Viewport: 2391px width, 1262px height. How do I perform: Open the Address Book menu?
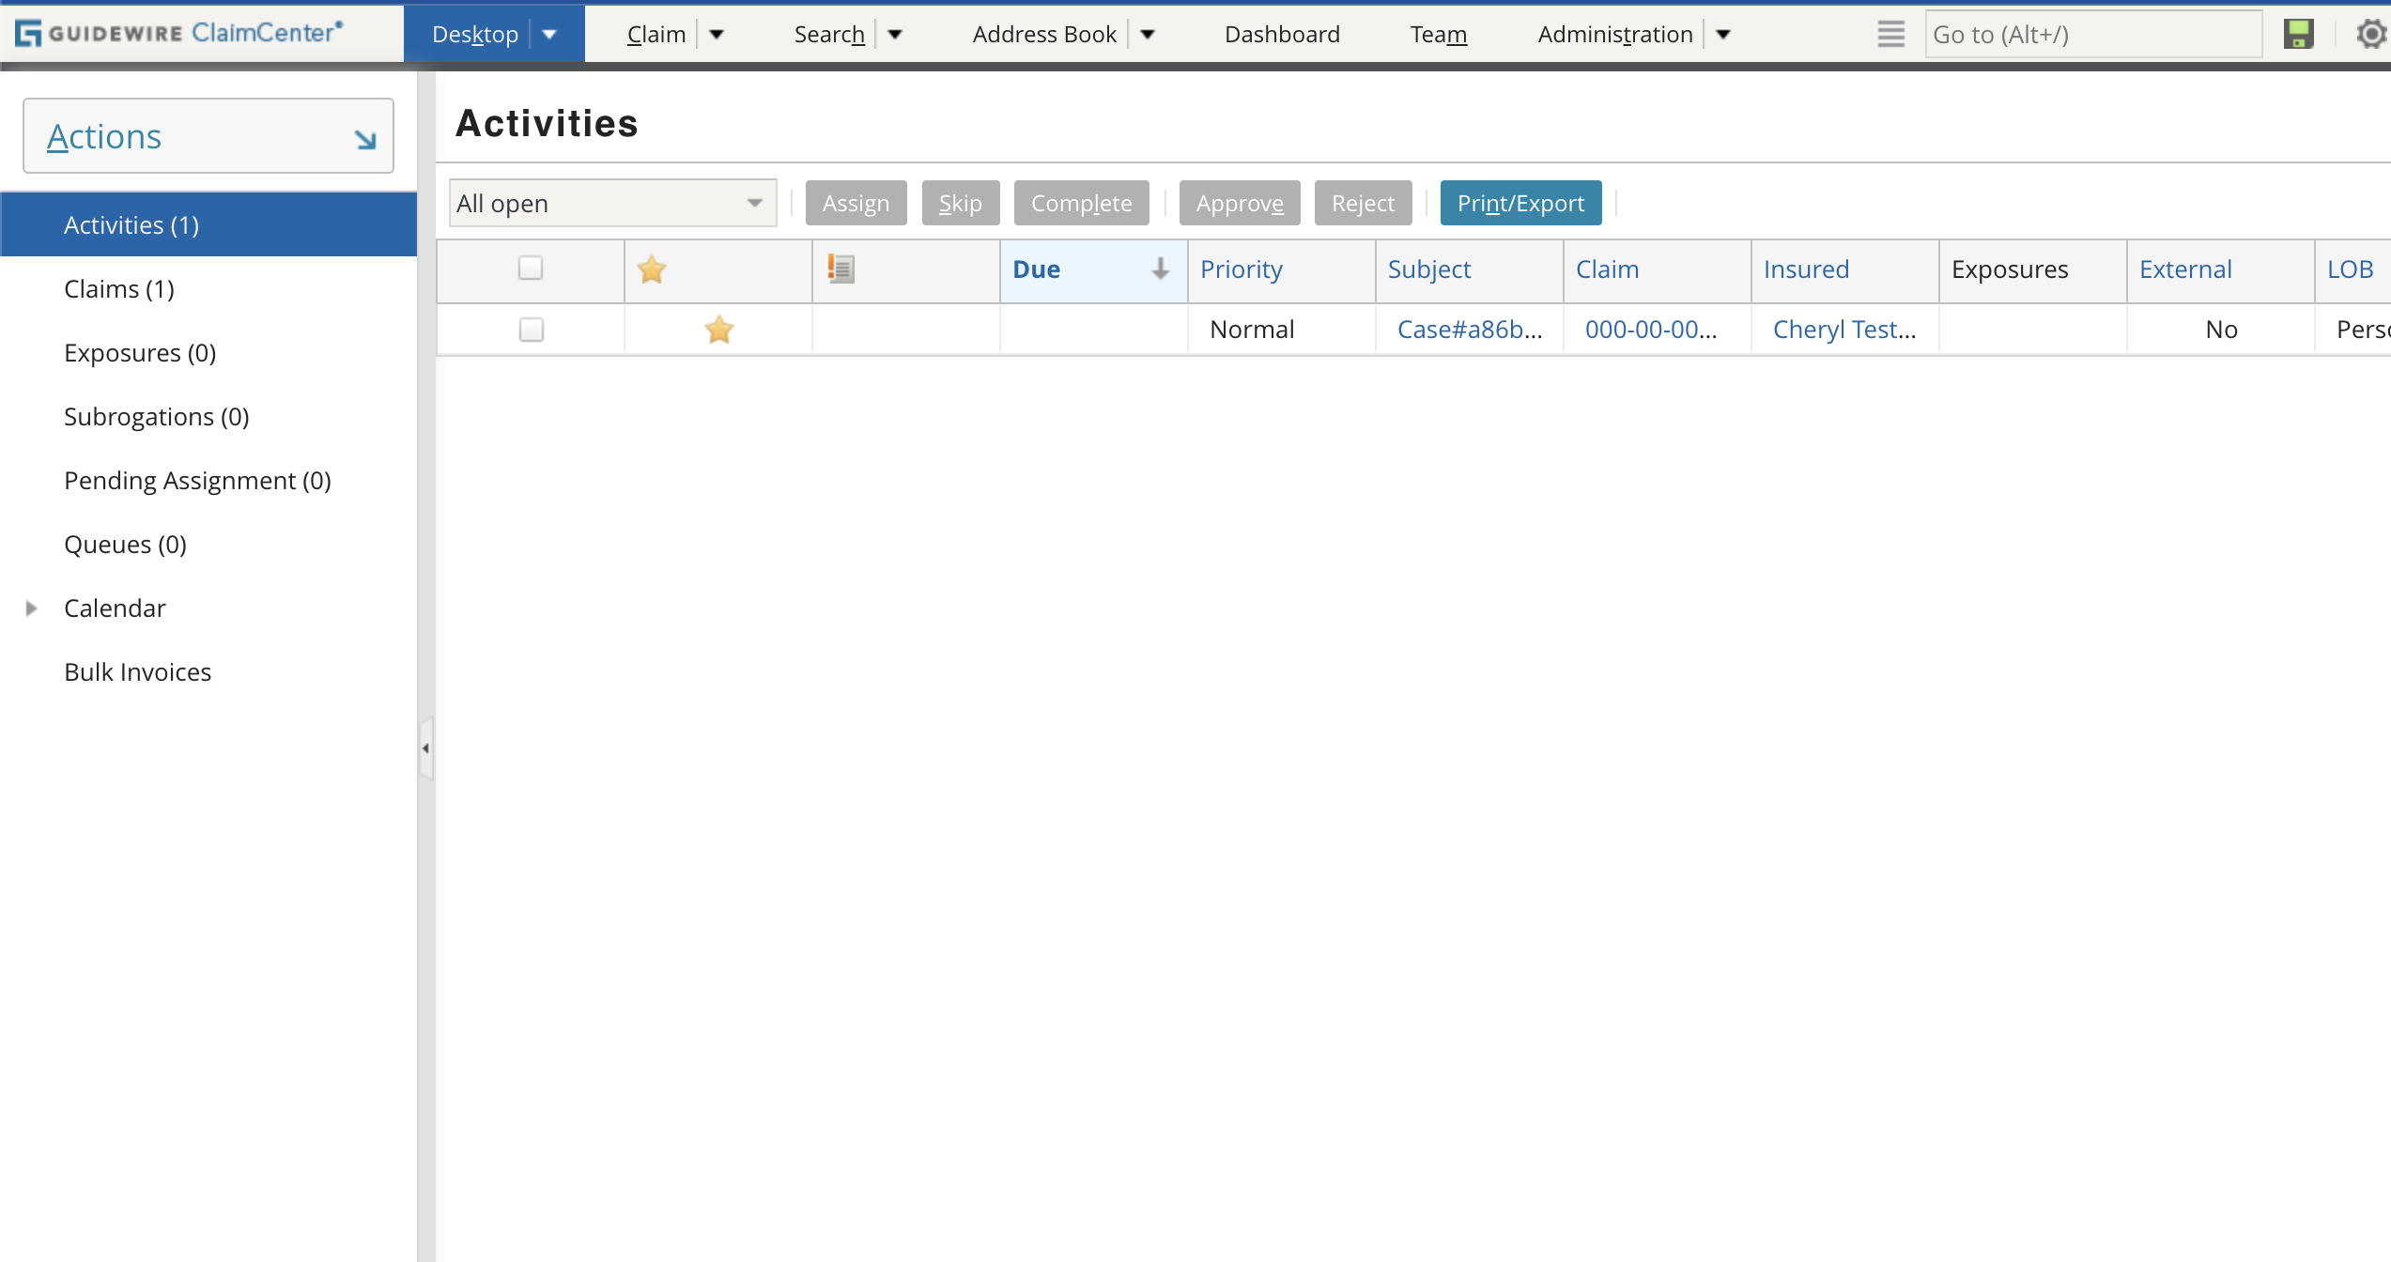click(x=1044, y=34)
